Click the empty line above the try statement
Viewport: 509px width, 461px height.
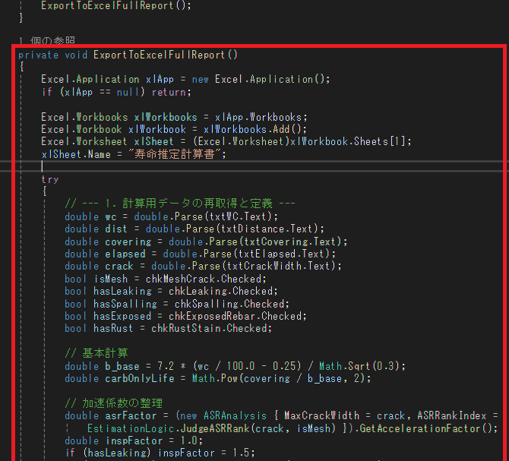pos(152,166)
